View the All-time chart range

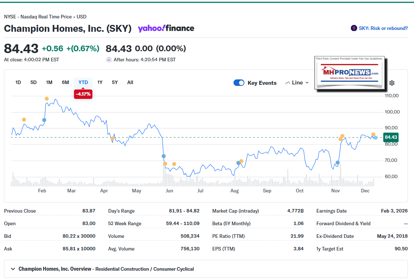click(130, 82)
